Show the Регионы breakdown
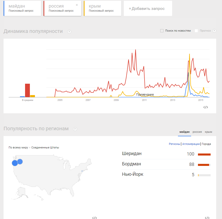 pyautogui.click(x=174, y=144)
